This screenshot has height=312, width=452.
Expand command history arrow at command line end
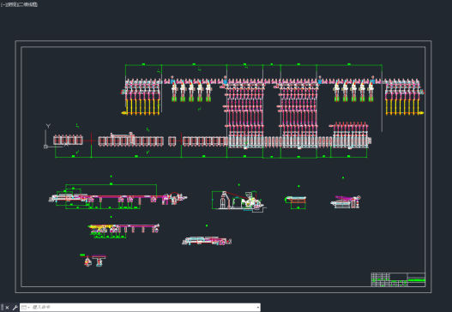point(257,308)
